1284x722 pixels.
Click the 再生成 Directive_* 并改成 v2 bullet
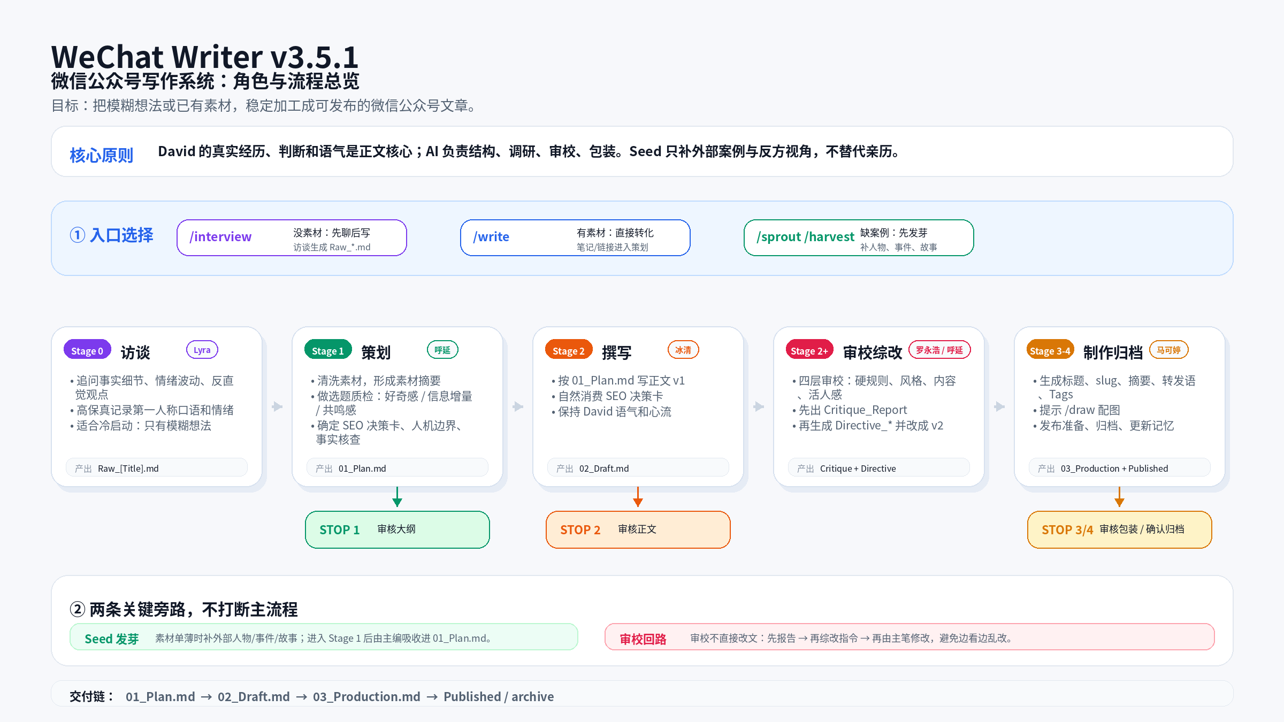coord(868,425)
